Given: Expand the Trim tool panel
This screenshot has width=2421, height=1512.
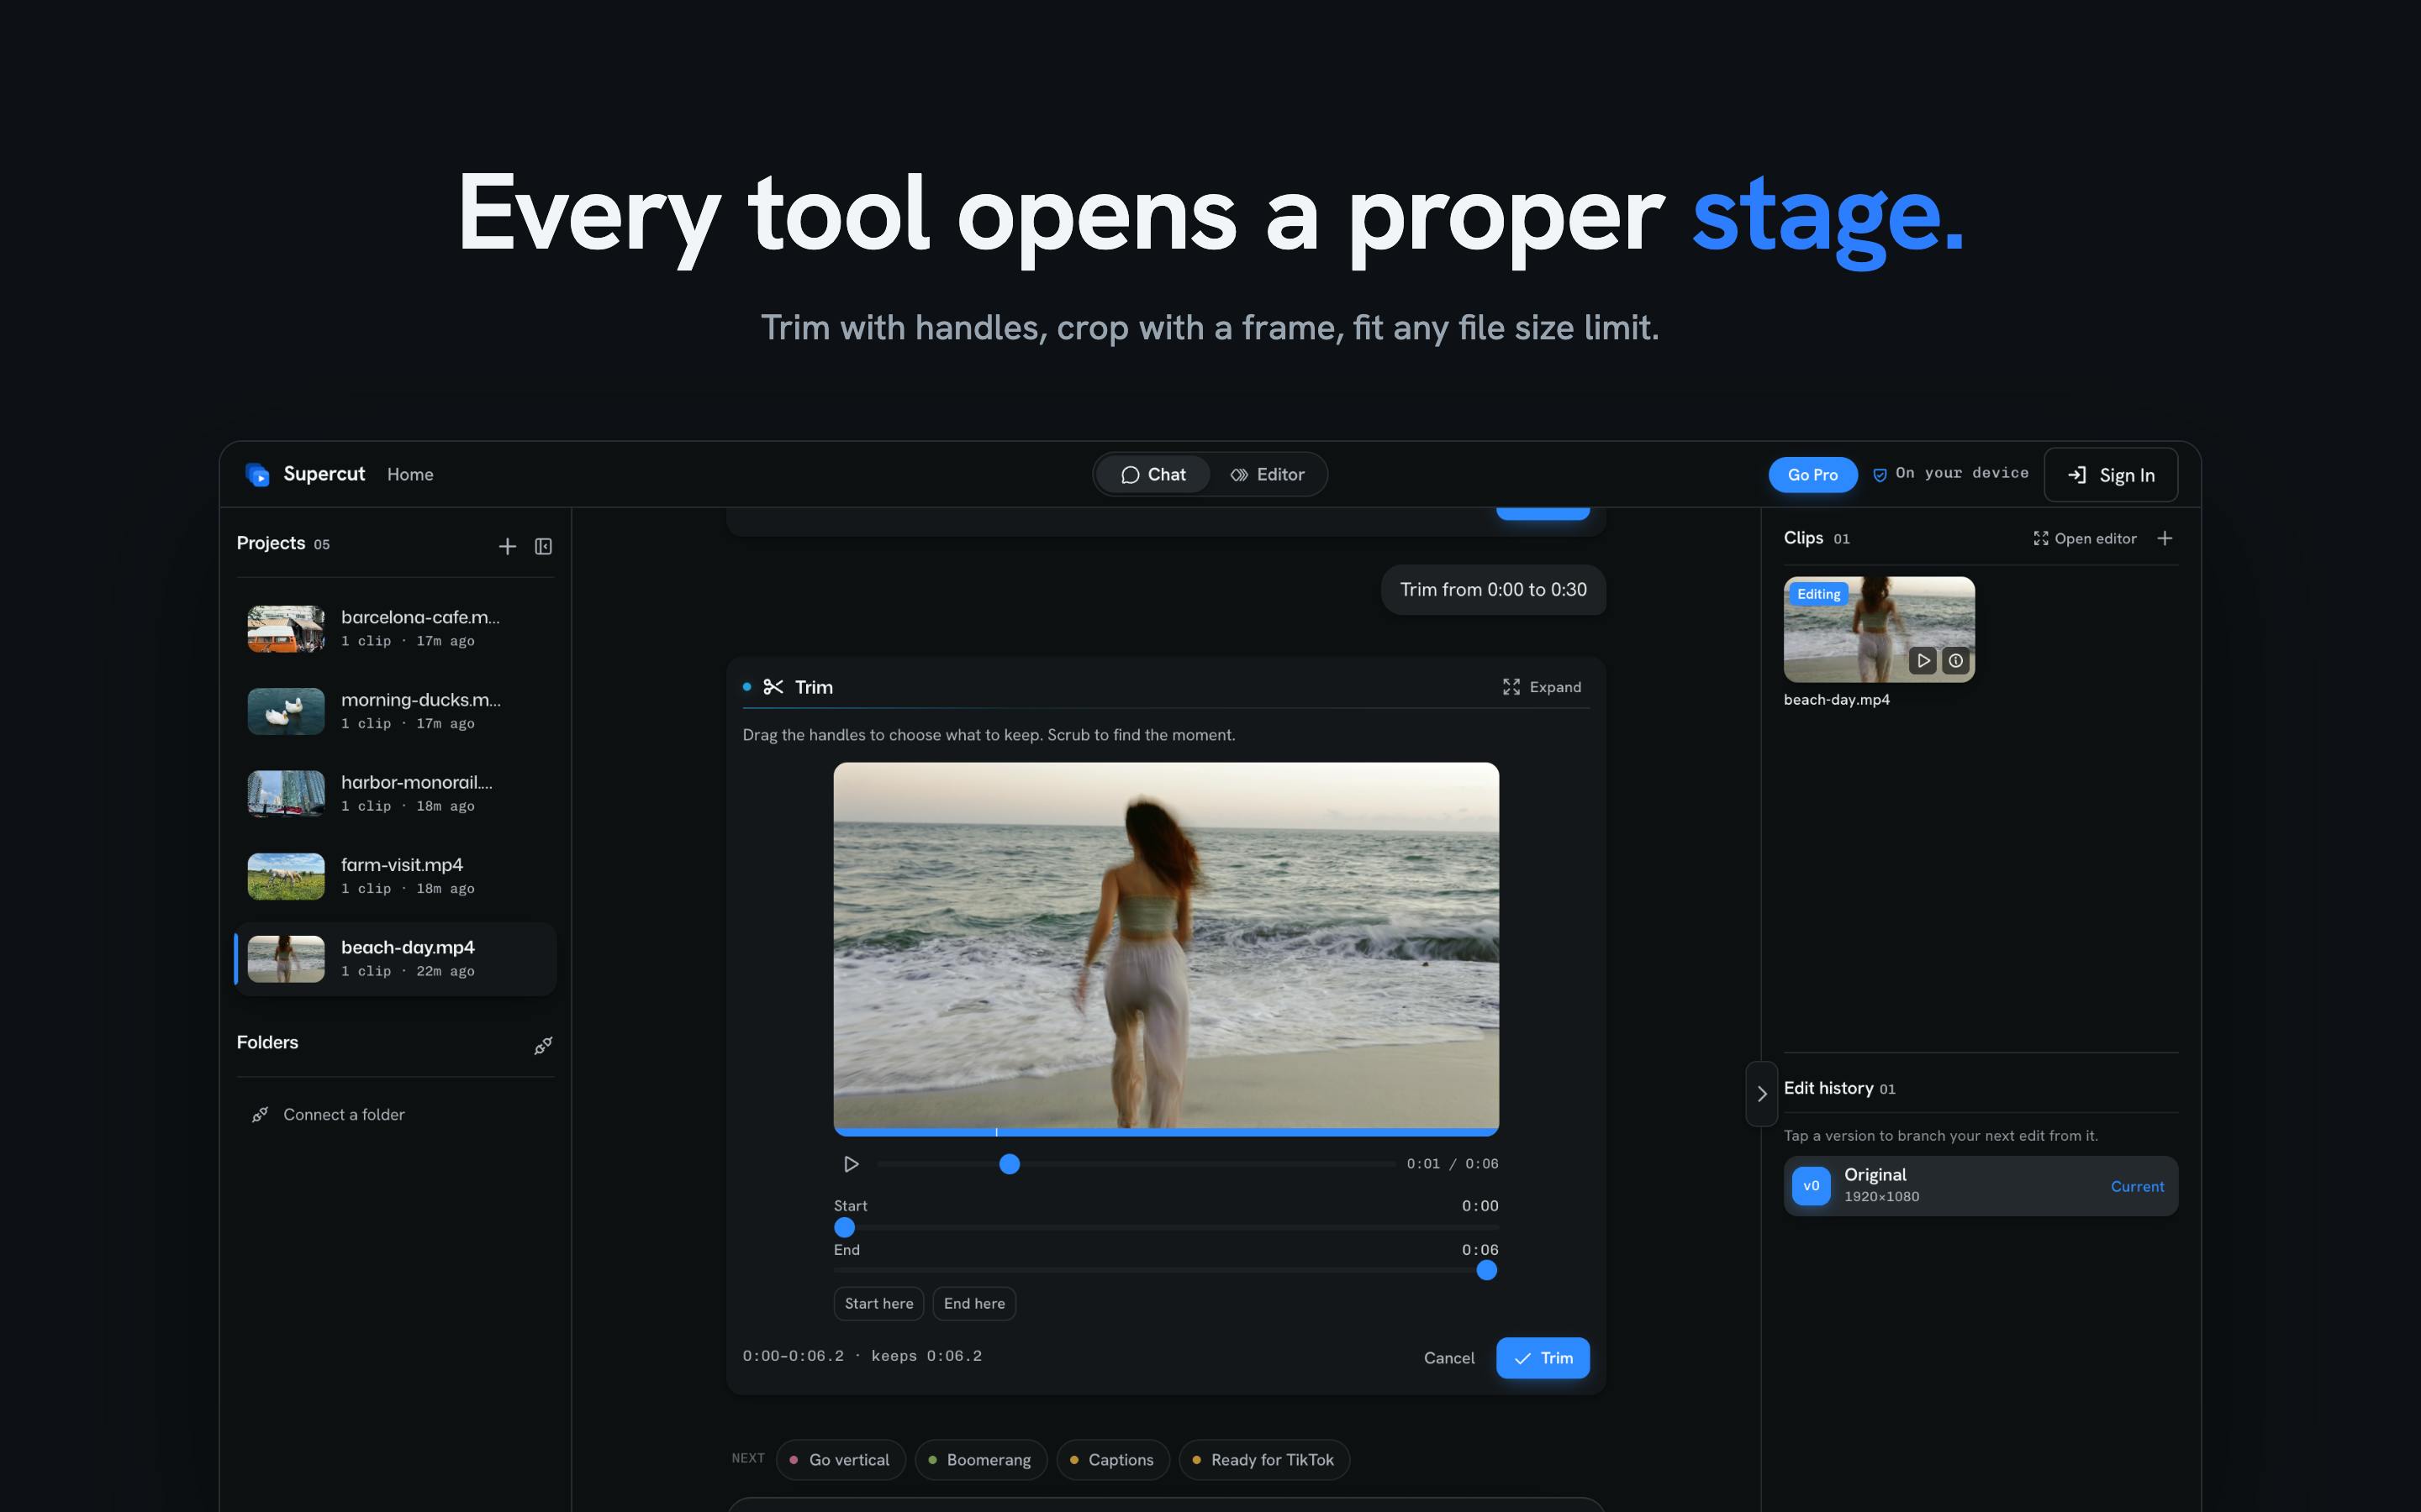Looking at the screenshot, I should [x=1542, y=687].
